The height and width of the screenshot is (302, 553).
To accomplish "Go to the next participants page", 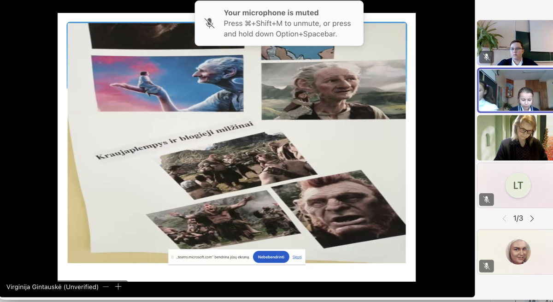I will click(x=532, y=219).
